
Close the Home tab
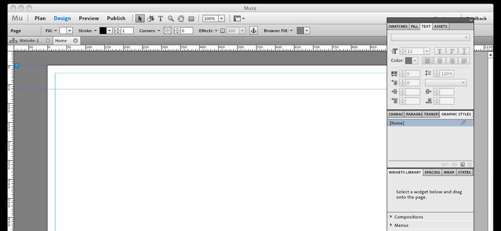[x=76, y=40]
